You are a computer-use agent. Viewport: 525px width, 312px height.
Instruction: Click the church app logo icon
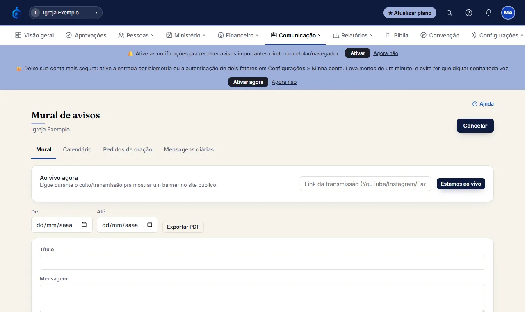[16, 13]
